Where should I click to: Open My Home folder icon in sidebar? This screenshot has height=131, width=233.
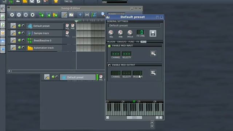3,41
